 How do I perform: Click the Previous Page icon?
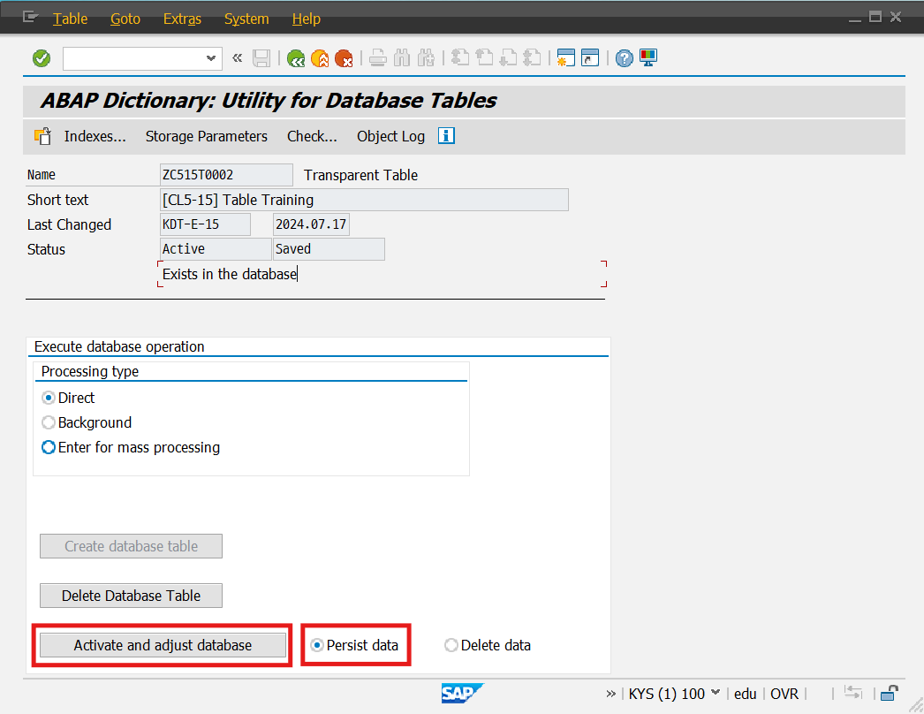pyautogui.click(x=484, y=58)
